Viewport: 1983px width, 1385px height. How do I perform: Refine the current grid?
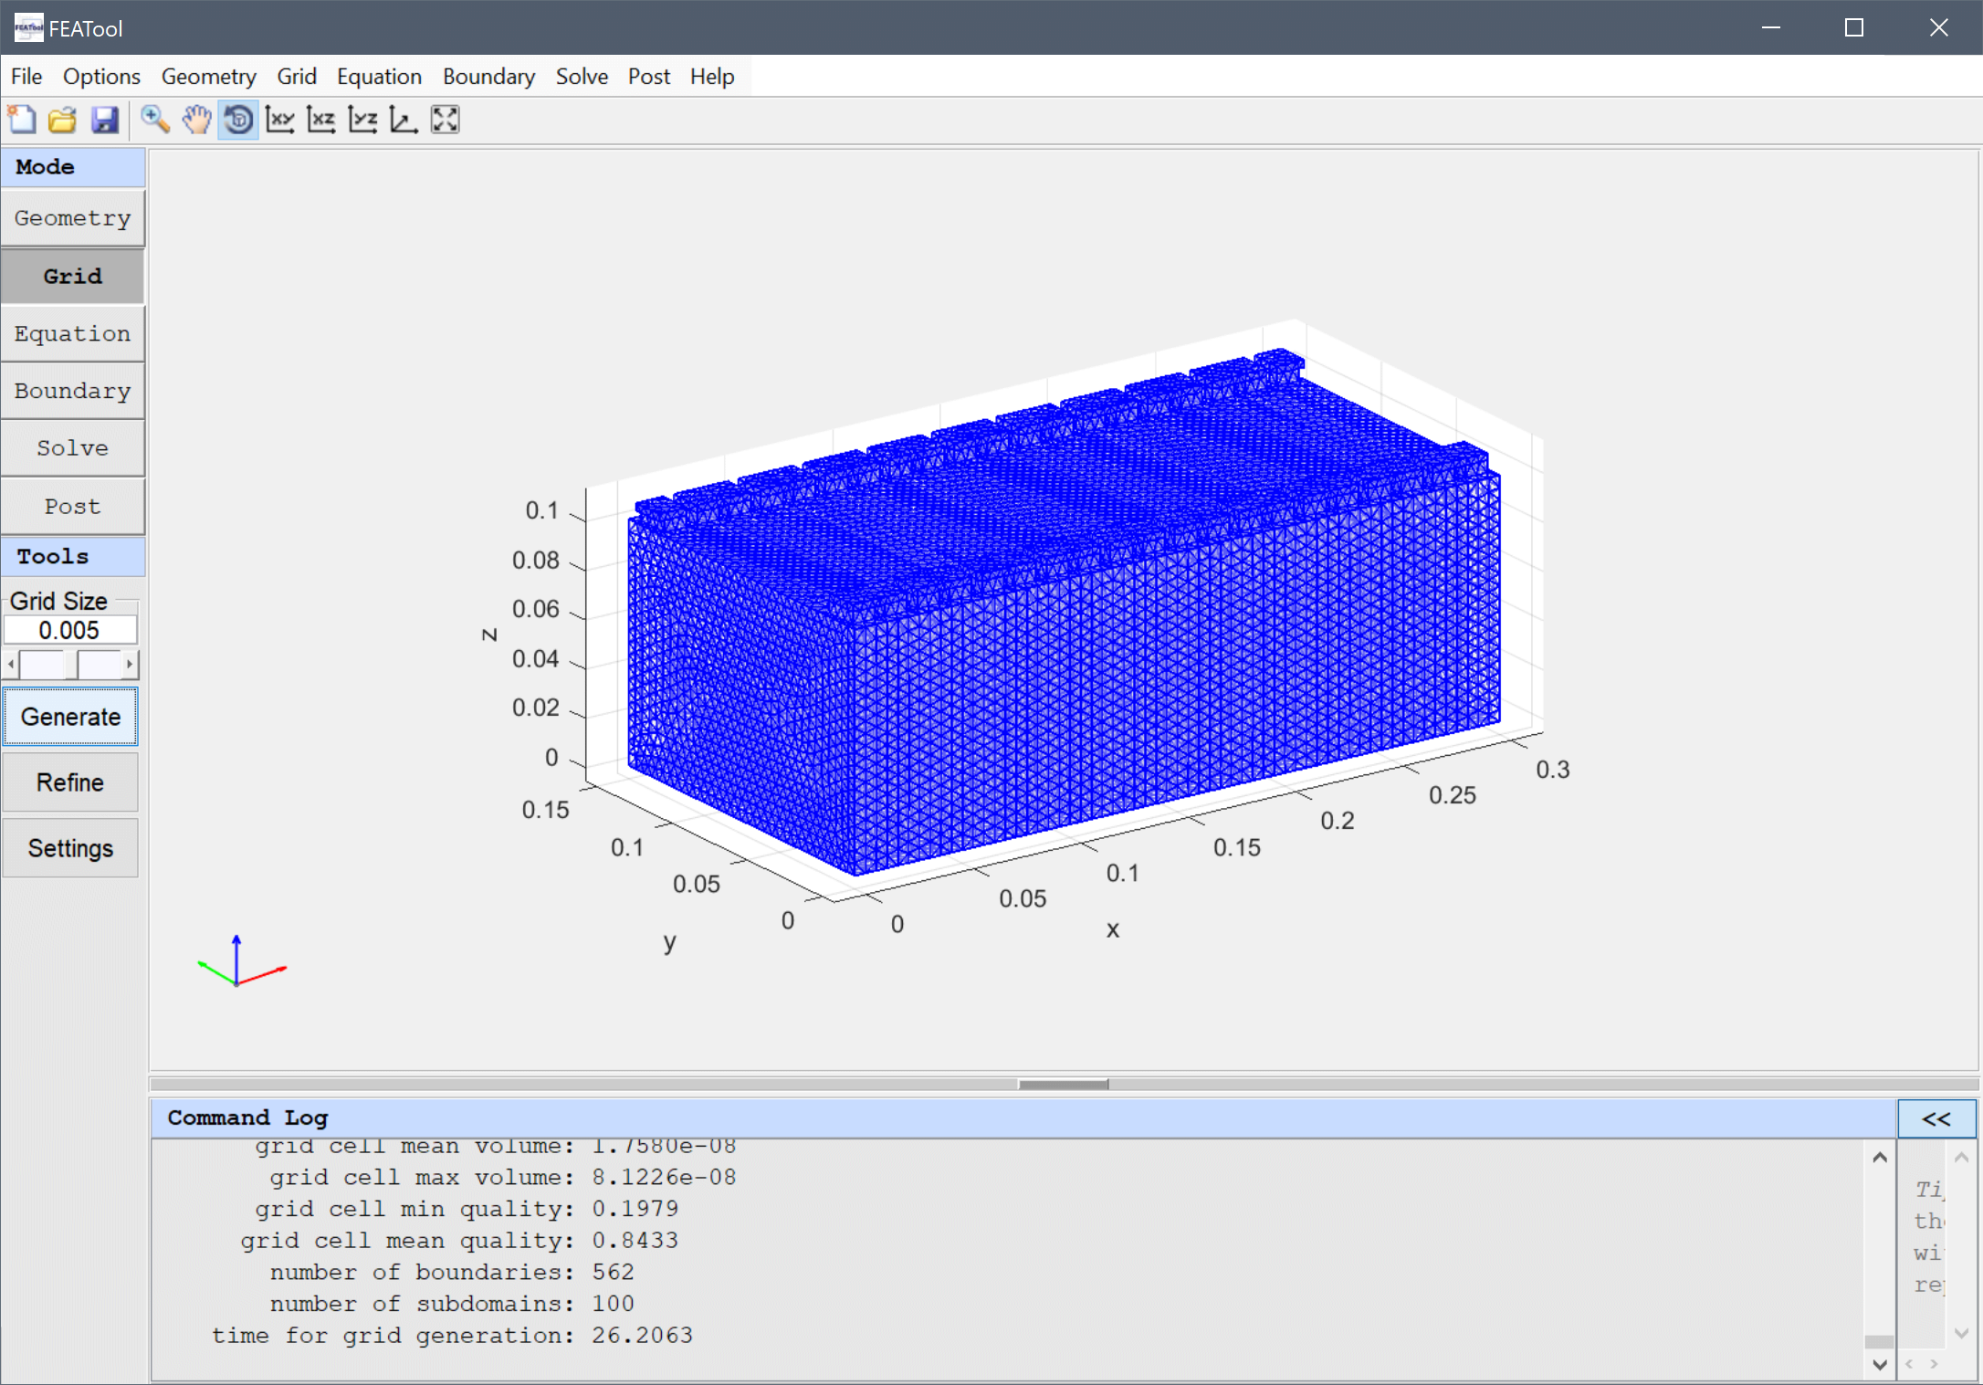tap(70, 782)
